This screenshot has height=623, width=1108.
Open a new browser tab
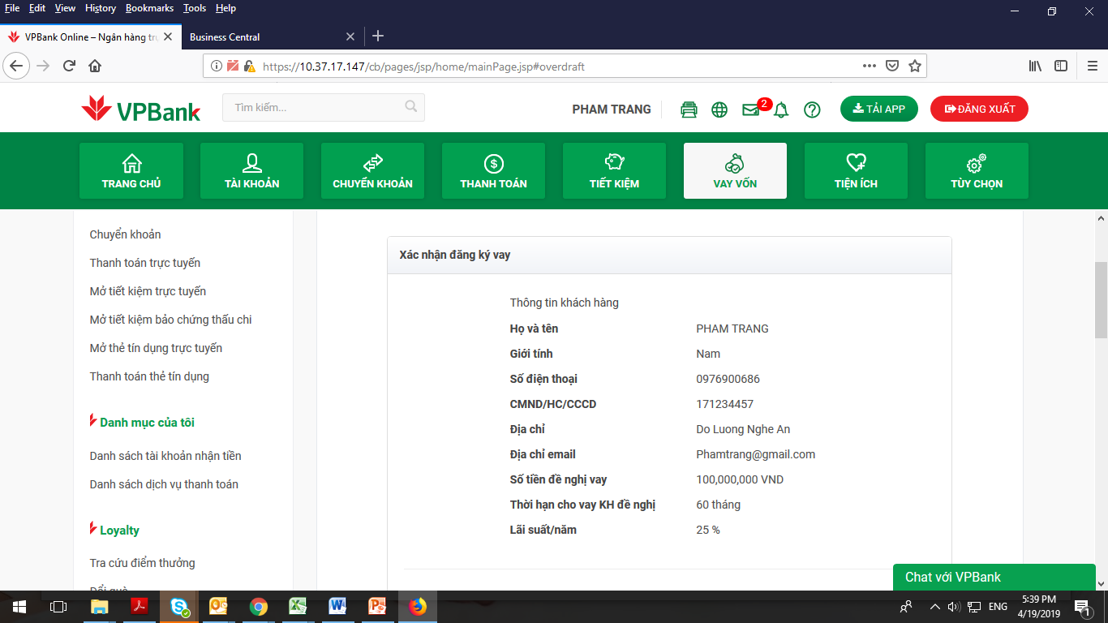point(378,37)
